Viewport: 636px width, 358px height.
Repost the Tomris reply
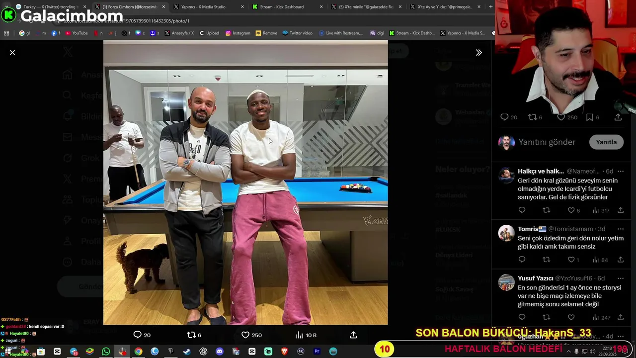[x=547, y=260]
